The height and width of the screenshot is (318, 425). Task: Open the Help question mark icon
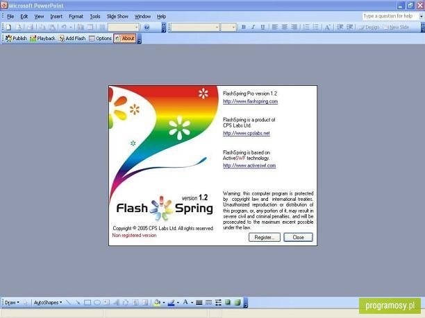point(147,27)
